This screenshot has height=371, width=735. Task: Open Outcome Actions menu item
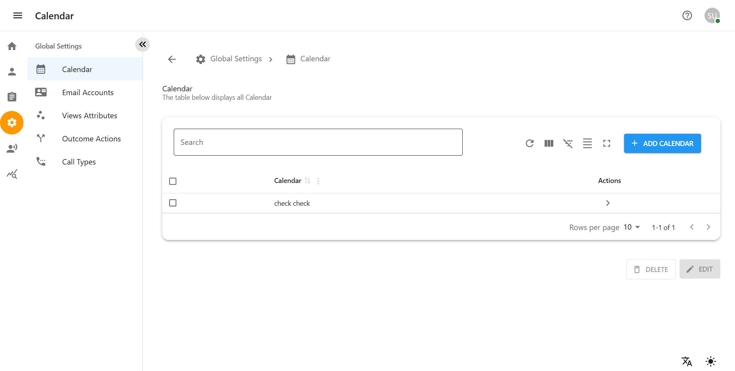pos(91,139)
